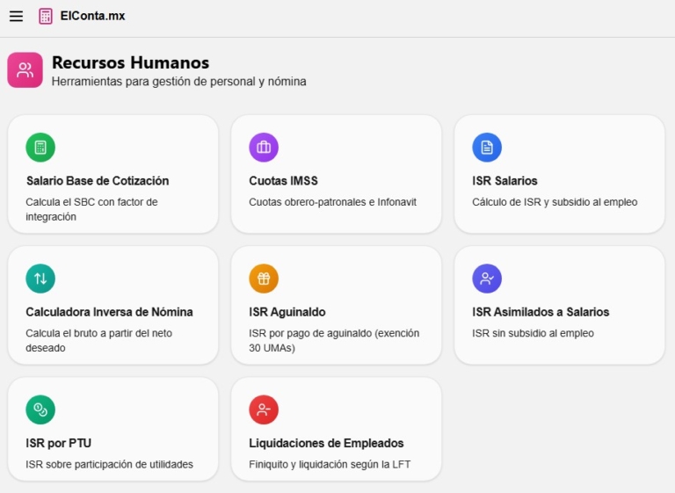Open ISR Asimilados a Salarios tool
675x493 pixels.
click(560, 305)
